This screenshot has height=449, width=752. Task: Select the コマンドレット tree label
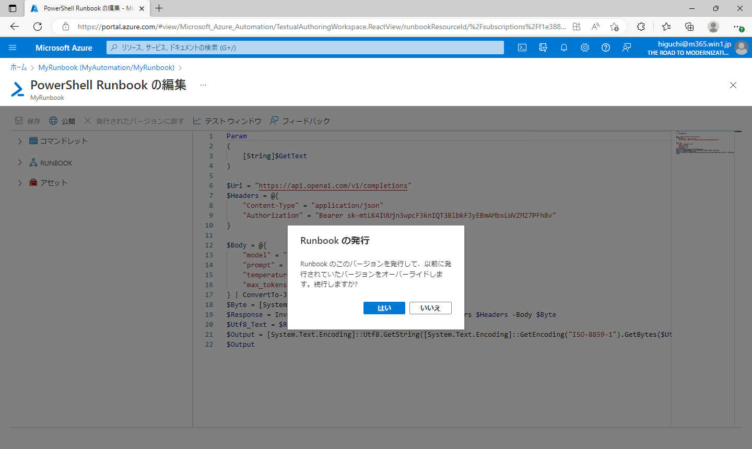coord(64,141)
